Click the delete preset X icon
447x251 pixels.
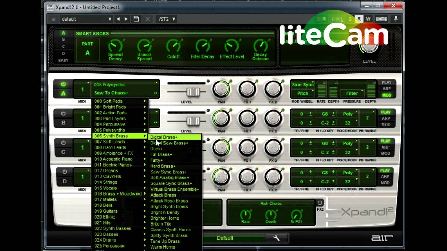coord(148,19)
